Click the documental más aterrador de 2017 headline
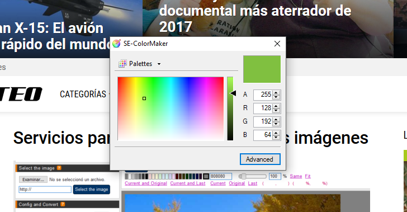Screen dimensions: 407x212 pos(255,19)
